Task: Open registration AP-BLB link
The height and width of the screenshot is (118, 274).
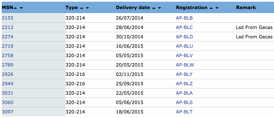Action: (x=184, y=18)
